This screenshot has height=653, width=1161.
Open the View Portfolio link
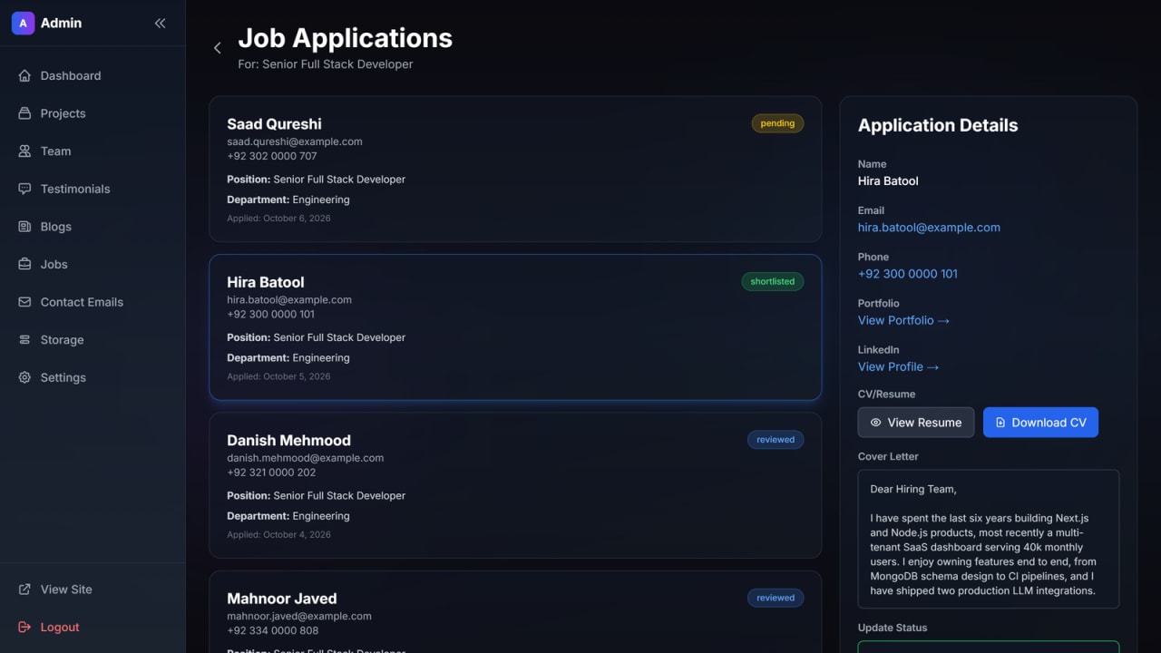903,320
